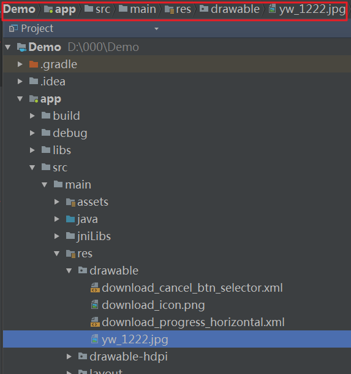Click the download_cancel_btn_selector.xml file icon
The image size is (351, 374).
[x=95, y=287]
